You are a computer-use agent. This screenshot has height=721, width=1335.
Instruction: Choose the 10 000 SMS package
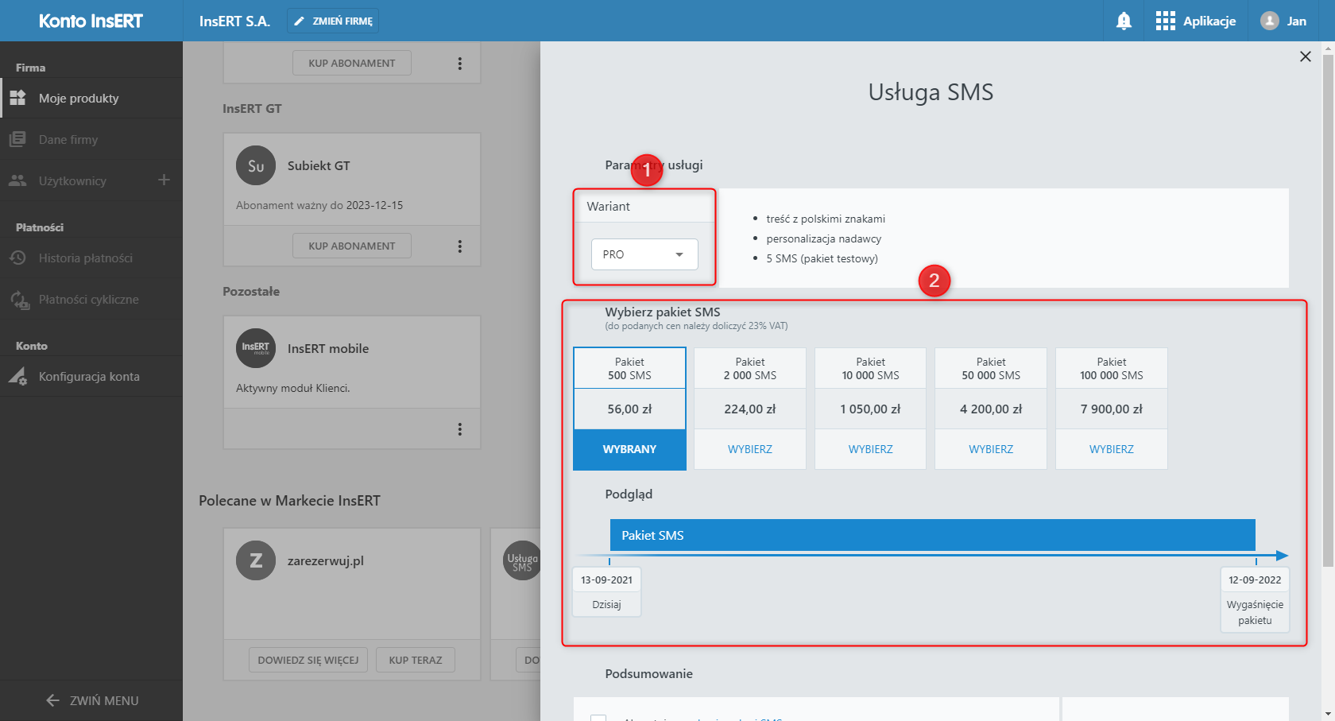click(870, 449)
